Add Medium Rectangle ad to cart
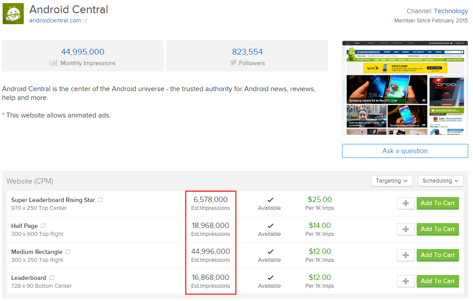Screen dimensions: 473x301 [438, 255]
